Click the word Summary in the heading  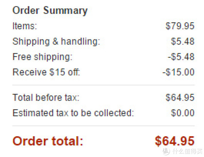(65, 11)
